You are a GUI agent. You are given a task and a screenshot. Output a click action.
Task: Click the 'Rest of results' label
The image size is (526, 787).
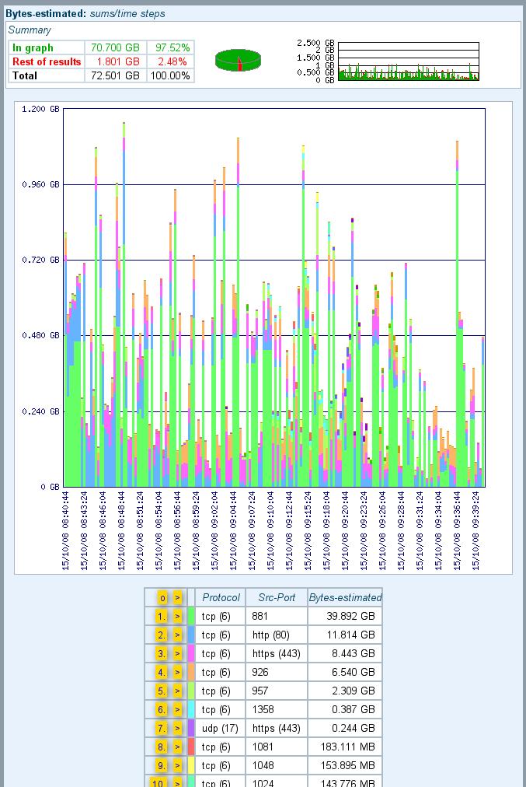point(47,61)
